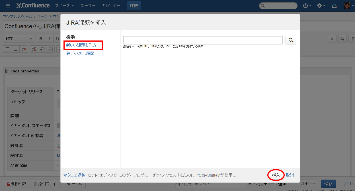Click the 品質保証 row label
Screen dimensions: 355x191
(19, 166)
